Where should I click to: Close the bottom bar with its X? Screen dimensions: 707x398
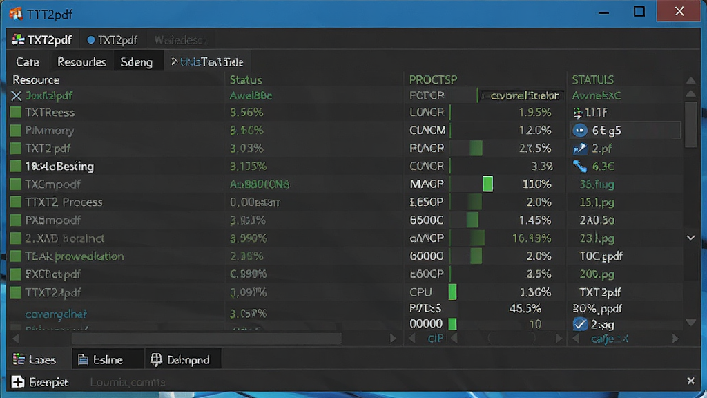[x=690, y=381]
